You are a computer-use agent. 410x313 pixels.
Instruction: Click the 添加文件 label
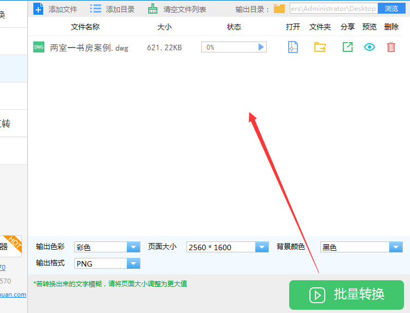click(63, 9)
